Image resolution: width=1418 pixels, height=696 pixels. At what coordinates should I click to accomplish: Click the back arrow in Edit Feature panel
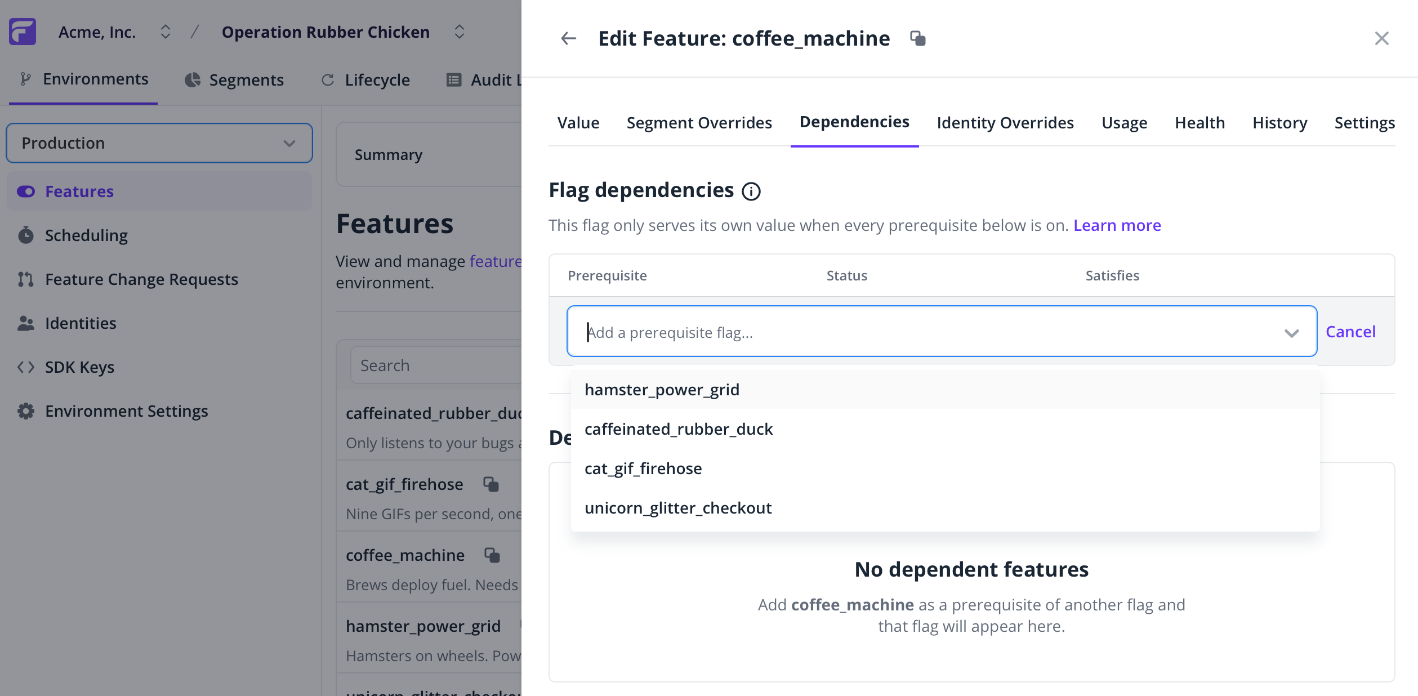click(569, 38)
